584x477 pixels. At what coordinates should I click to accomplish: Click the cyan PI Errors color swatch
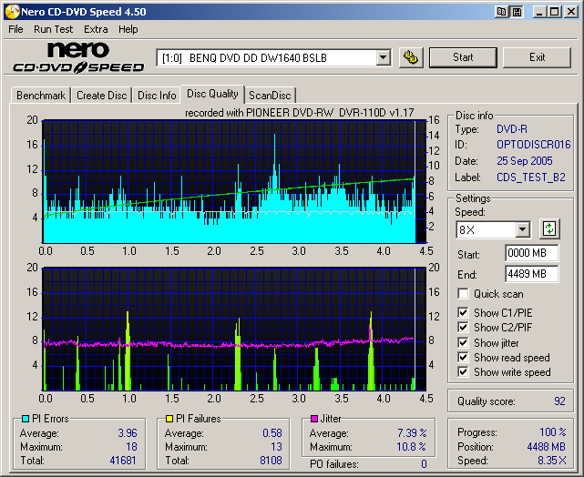tap(25, 419)
